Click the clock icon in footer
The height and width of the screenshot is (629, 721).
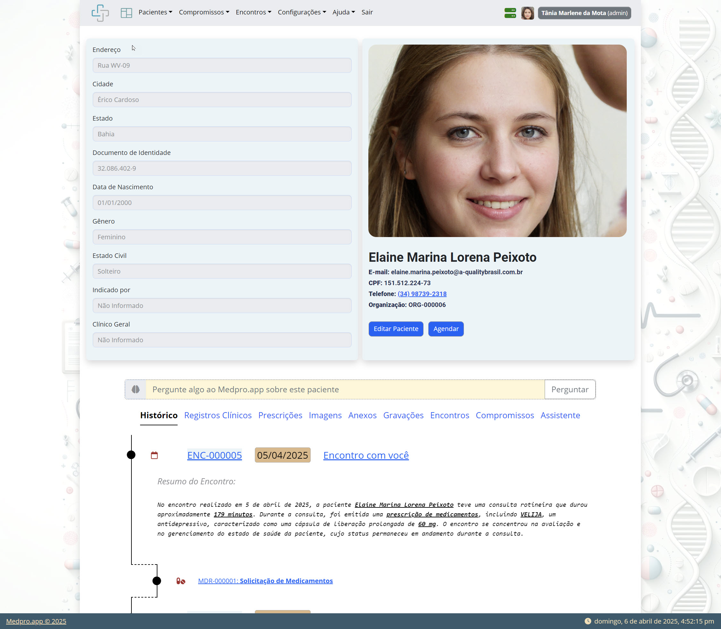pos(588,621)
